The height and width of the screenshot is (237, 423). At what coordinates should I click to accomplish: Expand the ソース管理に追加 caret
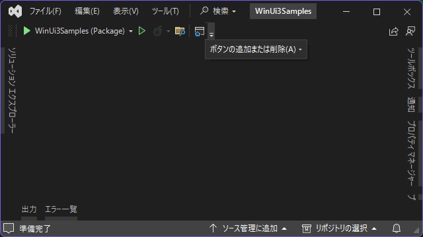(284, 228)
